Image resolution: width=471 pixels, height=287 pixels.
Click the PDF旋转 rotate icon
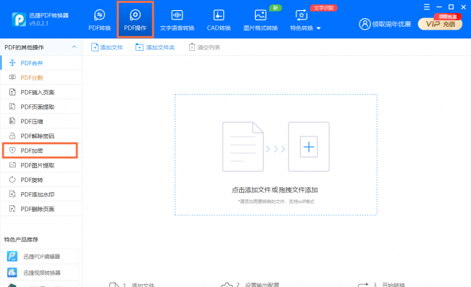coord(12,180)
